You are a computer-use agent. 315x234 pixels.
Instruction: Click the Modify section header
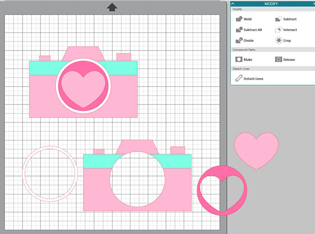point(237,9)
